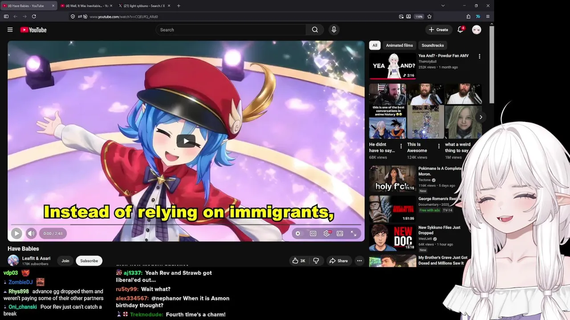Toggle closed captions (CC) on the video
Screen dimensions: 570x320
[x=313, y=233]
